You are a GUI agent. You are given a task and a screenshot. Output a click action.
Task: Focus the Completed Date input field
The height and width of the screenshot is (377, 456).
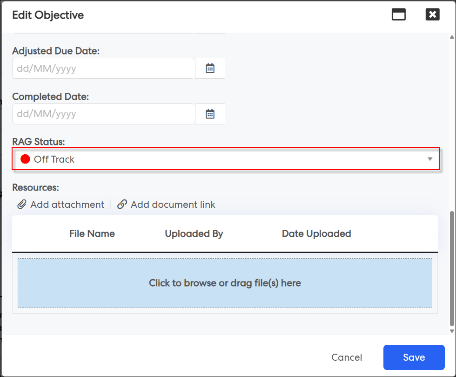(x=103, y=114)
